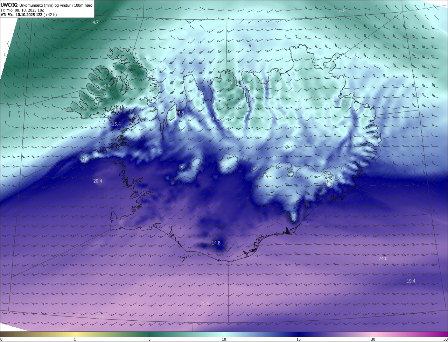This screenshot has width=448, height=342.
Task: Click the 14.8 value label
Action: [x=216, y=243]
